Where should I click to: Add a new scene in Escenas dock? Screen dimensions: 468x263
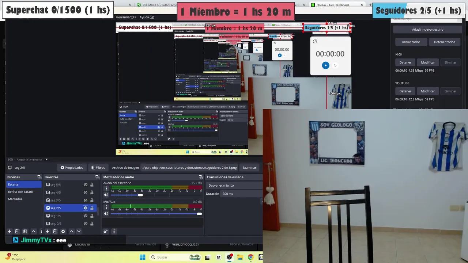(10, 231)
